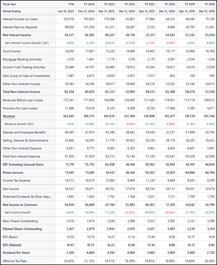Screen dimensions: 217x265
Task: Select the Interest Paid on Deposits label
Action: (x=20, y=27)
